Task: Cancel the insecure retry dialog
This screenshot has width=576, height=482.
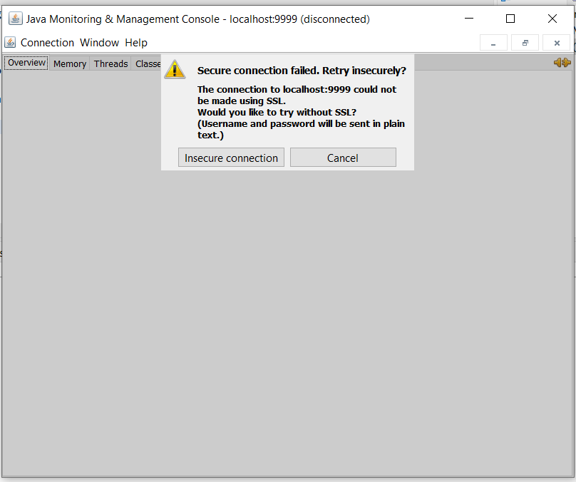Action: (x=343, y=158)
